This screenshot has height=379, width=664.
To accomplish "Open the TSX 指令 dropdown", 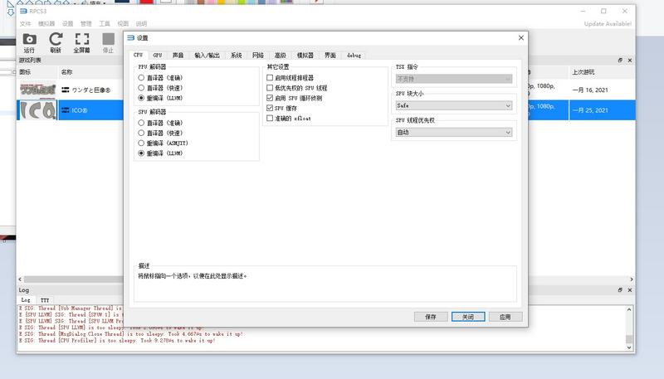I will pyautogui.click(x=454, y=79).
